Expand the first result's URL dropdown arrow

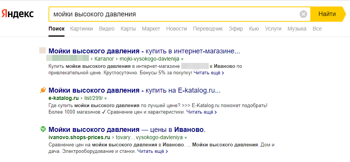click(182, 59)
